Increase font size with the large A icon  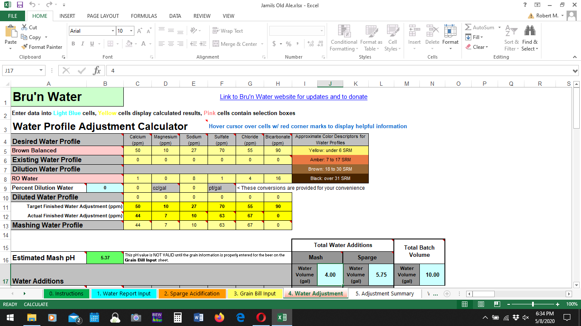click(140, 31)
